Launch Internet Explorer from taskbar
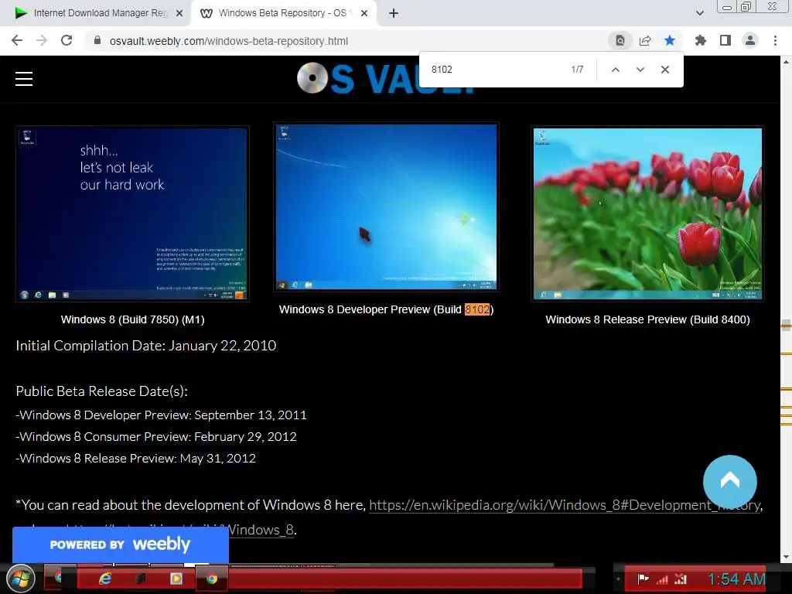792x594 pixels. point(104,579)
